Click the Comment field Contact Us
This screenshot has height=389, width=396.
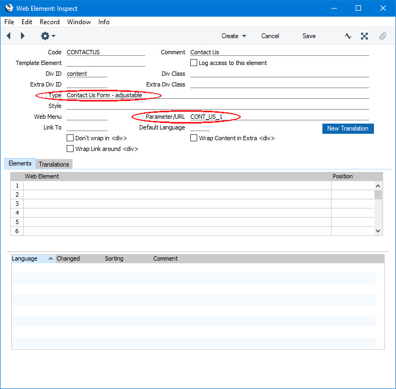(x=279, y=52)
